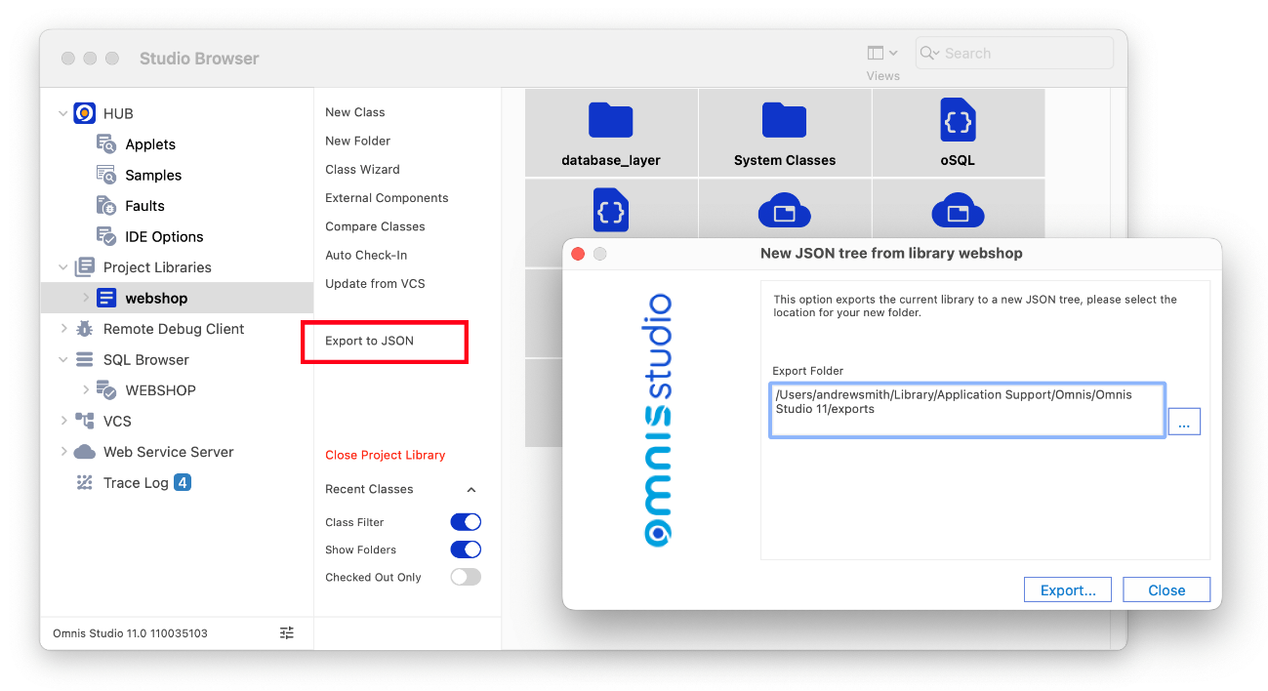Click the Project Libraries icon

pyautogui.click(x=85, y=267)
